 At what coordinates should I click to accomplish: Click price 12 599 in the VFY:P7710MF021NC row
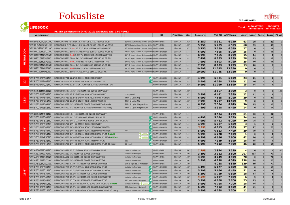pos(231,85)
